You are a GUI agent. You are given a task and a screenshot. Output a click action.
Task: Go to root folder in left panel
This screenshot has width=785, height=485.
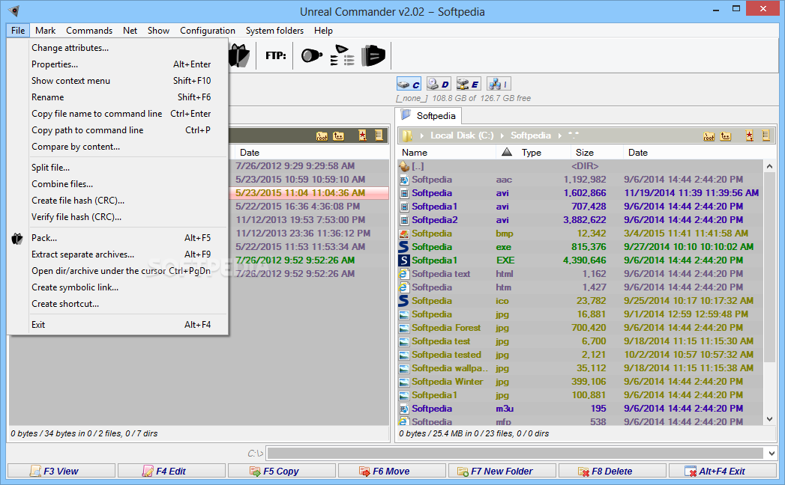pyautogui.click(x=322, y=136)
